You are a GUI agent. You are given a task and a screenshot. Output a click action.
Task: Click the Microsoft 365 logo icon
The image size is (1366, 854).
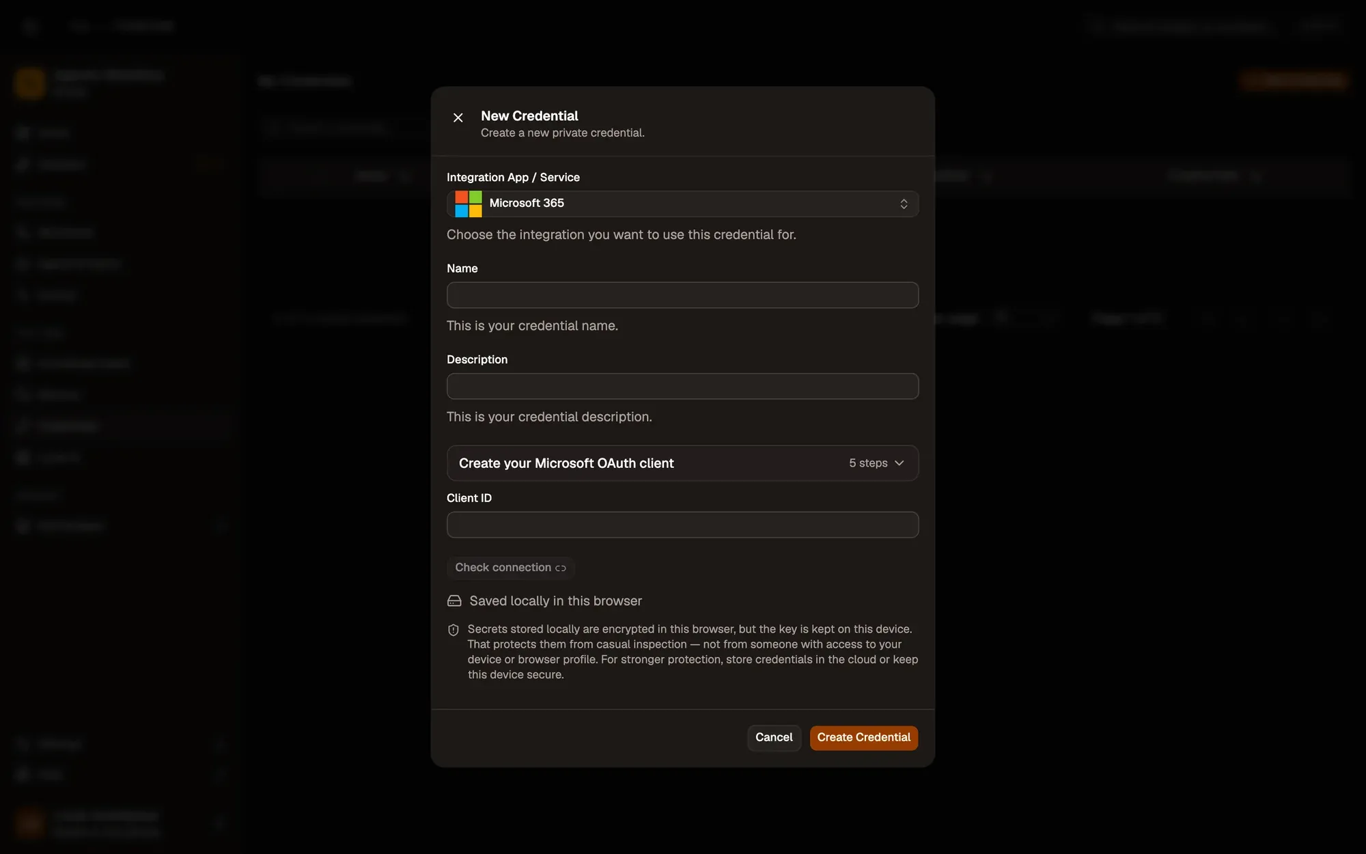[x=469, y=204]
